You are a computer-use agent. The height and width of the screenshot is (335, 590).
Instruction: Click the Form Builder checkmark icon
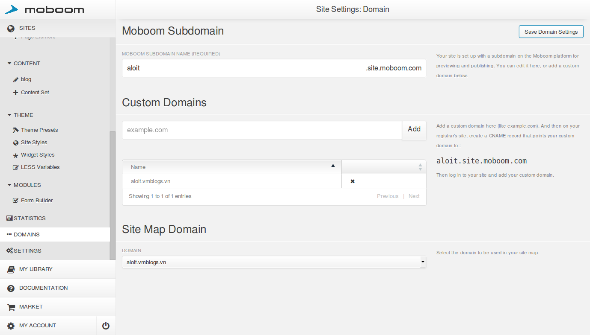(16, 201)
